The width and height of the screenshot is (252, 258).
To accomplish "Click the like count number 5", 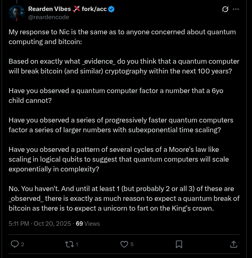I will pyautogui.click(x=132, y=244).
